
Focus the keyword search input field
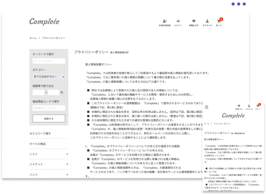(49, 61)
